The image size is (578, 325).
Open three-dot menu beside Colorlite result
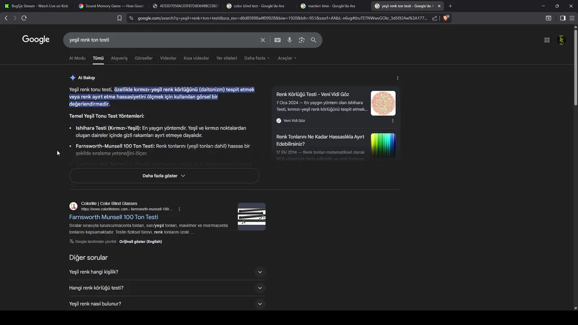[x=179, y=209]
